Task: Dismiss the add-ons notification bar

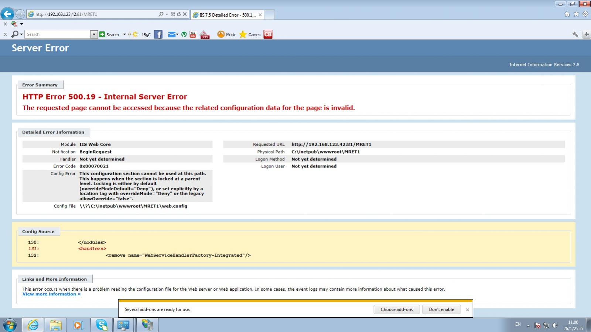Action: pyautogui.click(x=467, y=310)
